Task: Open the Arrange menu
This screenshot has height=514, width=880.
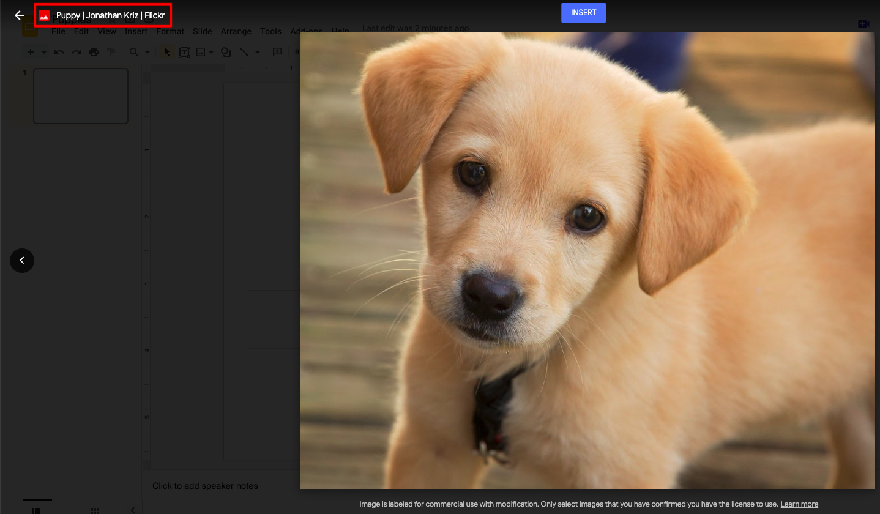Action: [x=236, y=32]
